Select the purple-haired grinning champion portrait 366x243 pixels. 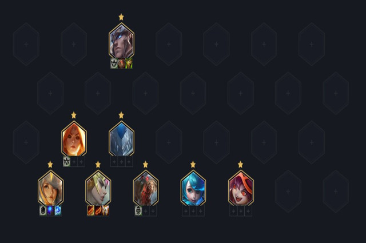point(241,188)
